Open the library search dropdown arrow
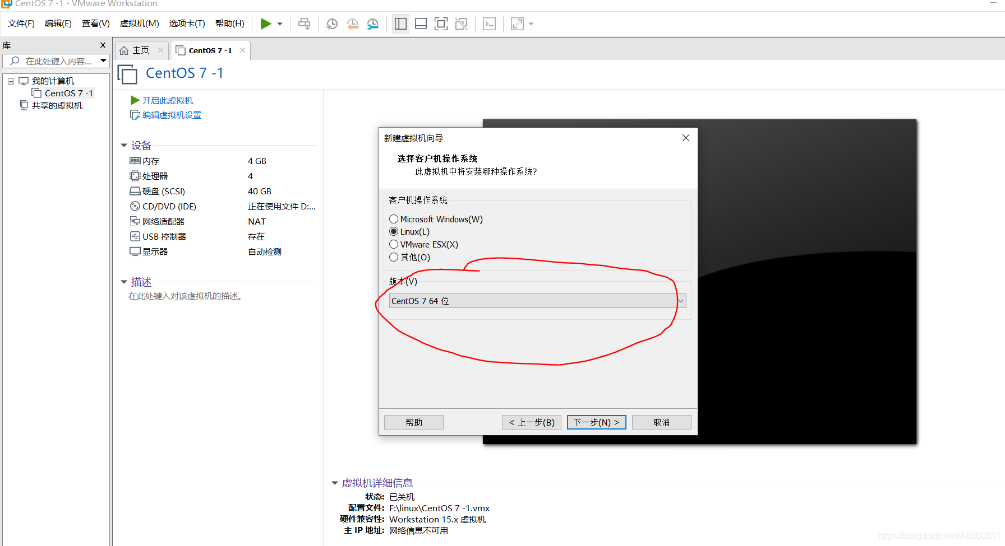Screen dimensions: 1005x546 point(104,60)
